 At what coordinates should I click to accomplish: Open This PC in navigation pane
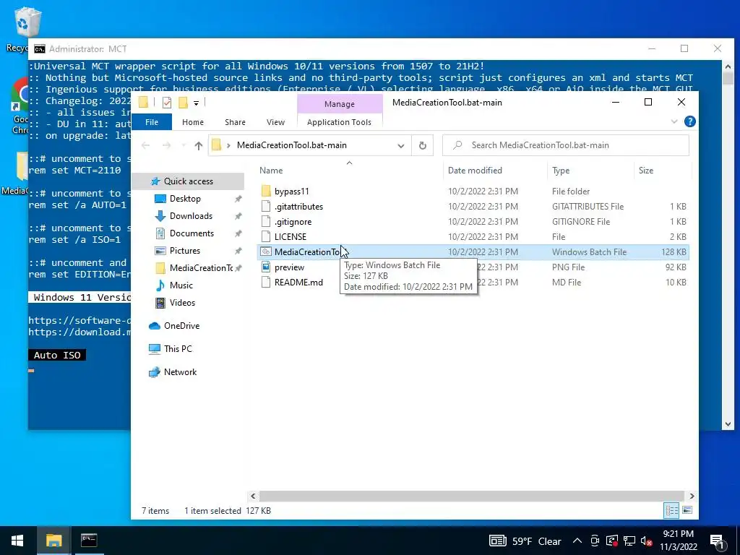[178, 349]
